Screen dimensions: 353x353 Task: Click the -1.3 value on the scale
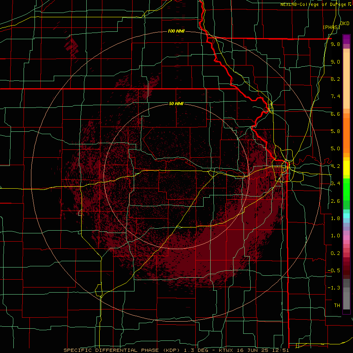pos(334,288)
